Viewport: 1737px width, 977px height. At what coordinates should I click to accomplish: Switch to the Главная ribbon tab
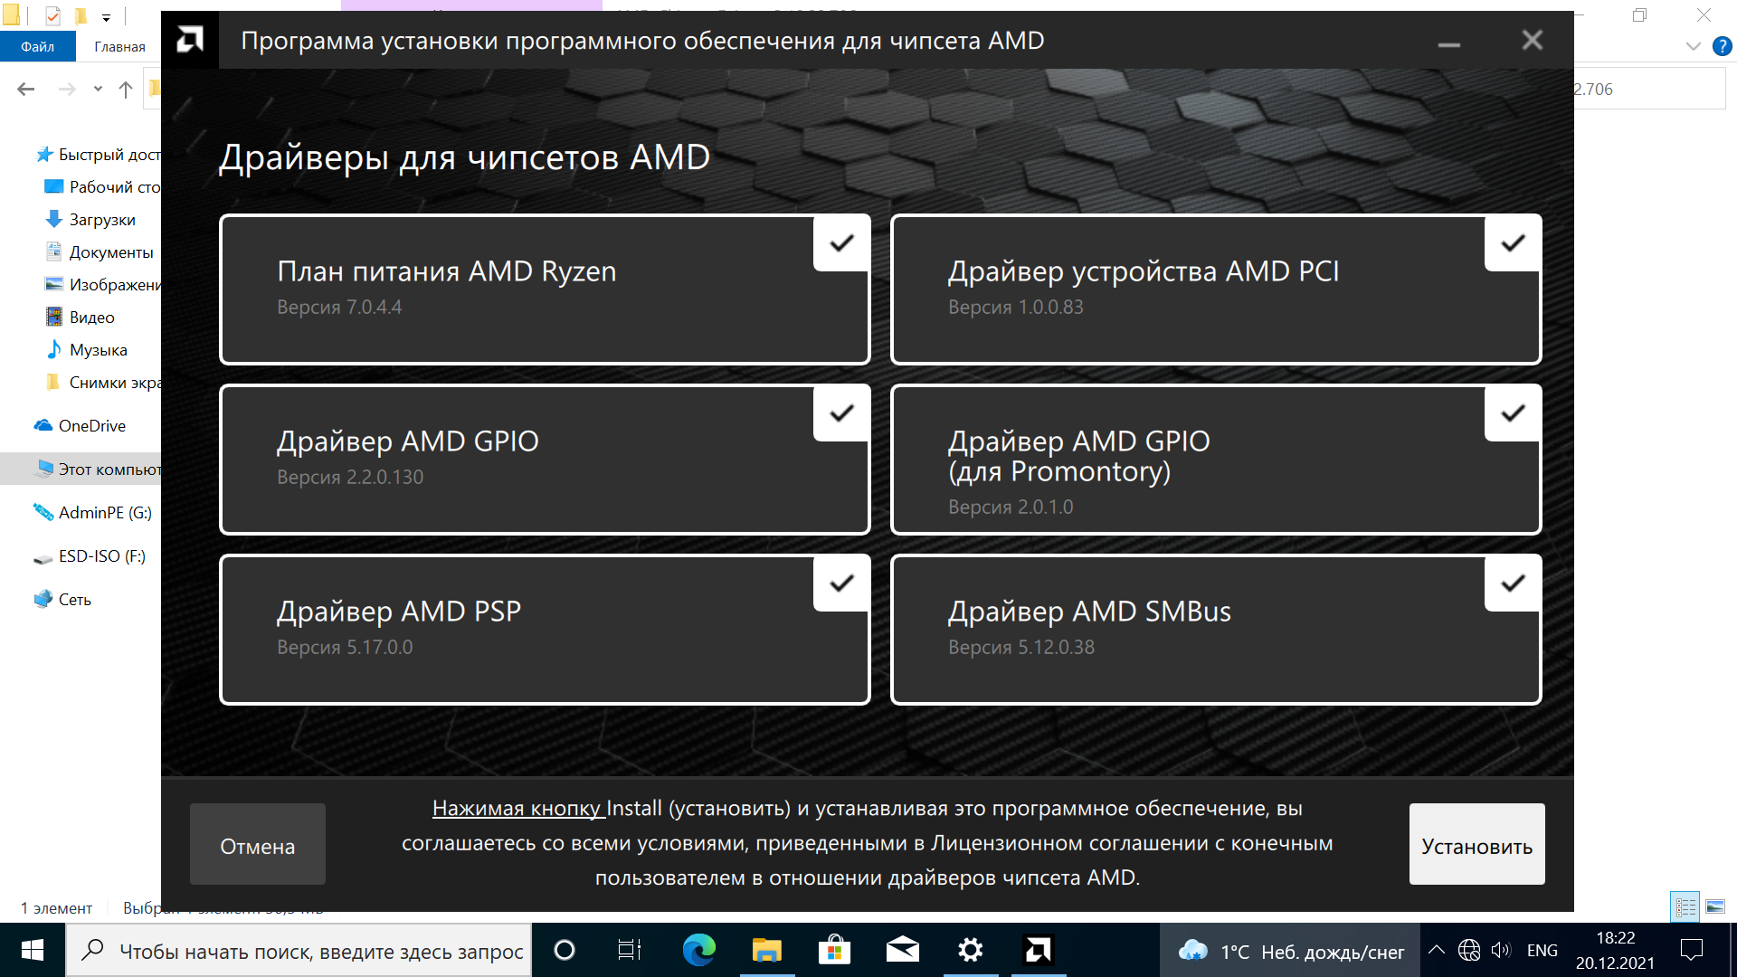click(x=119, y=46)
